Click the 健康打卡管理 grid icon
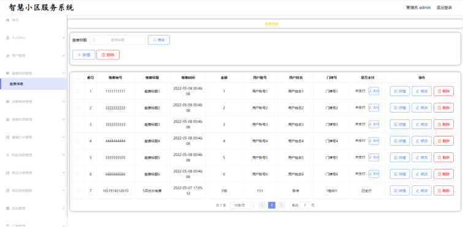Screen dimensions: 463x227 [x=8, y=137]
